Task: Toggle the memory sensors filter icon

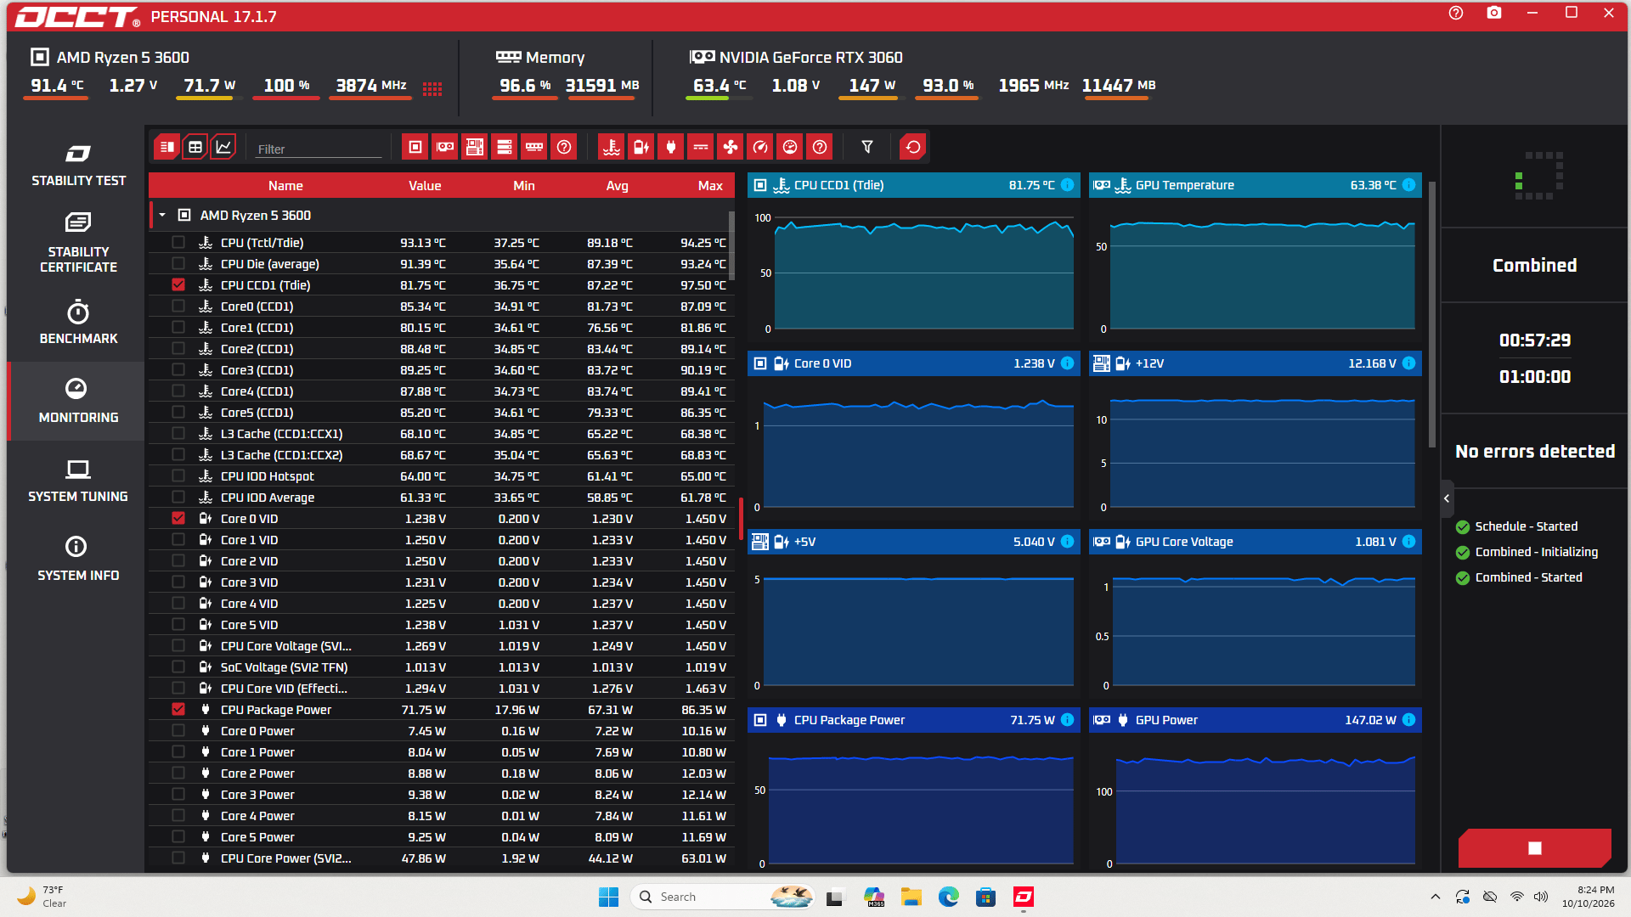Action: tap(534, 148)
